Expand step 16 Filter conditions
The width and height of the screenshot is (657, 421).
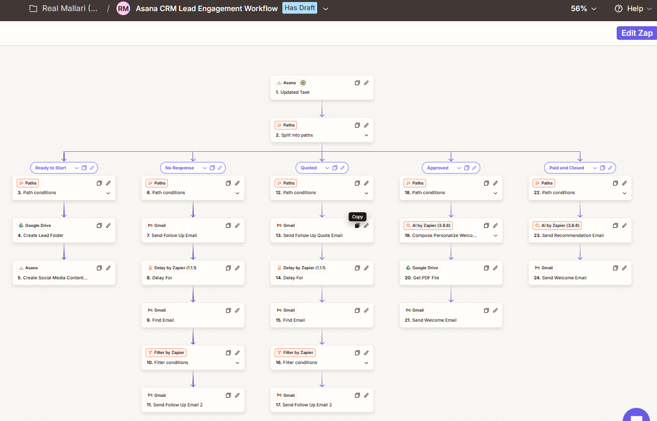[x=367, y=363]
